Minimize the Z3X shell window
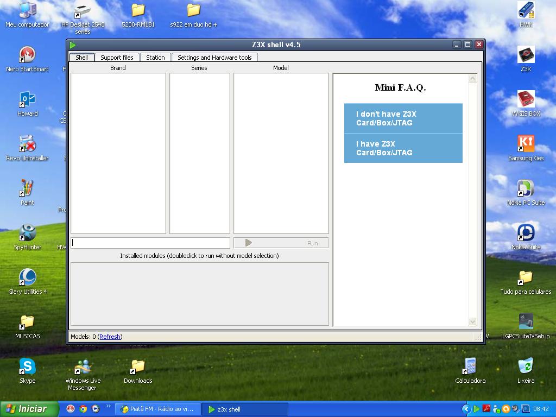556x417 pixels. (457, 45)
